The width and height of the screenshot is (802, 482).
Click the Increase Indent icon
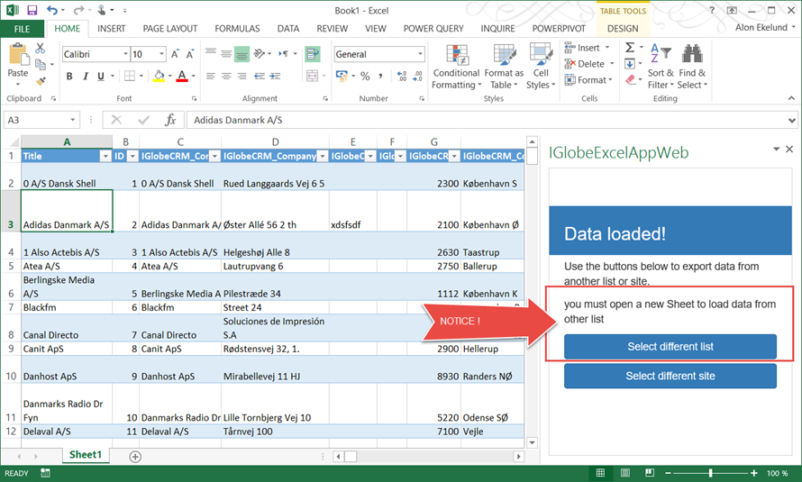click(275, 77)
